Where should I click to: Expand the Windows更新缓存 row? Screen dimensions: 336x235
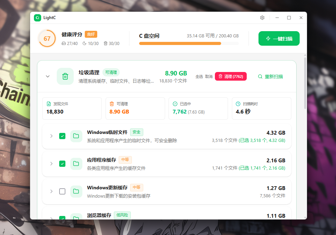tap(52, 191)
